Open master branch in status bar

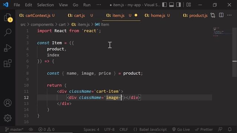click(14, 129)
